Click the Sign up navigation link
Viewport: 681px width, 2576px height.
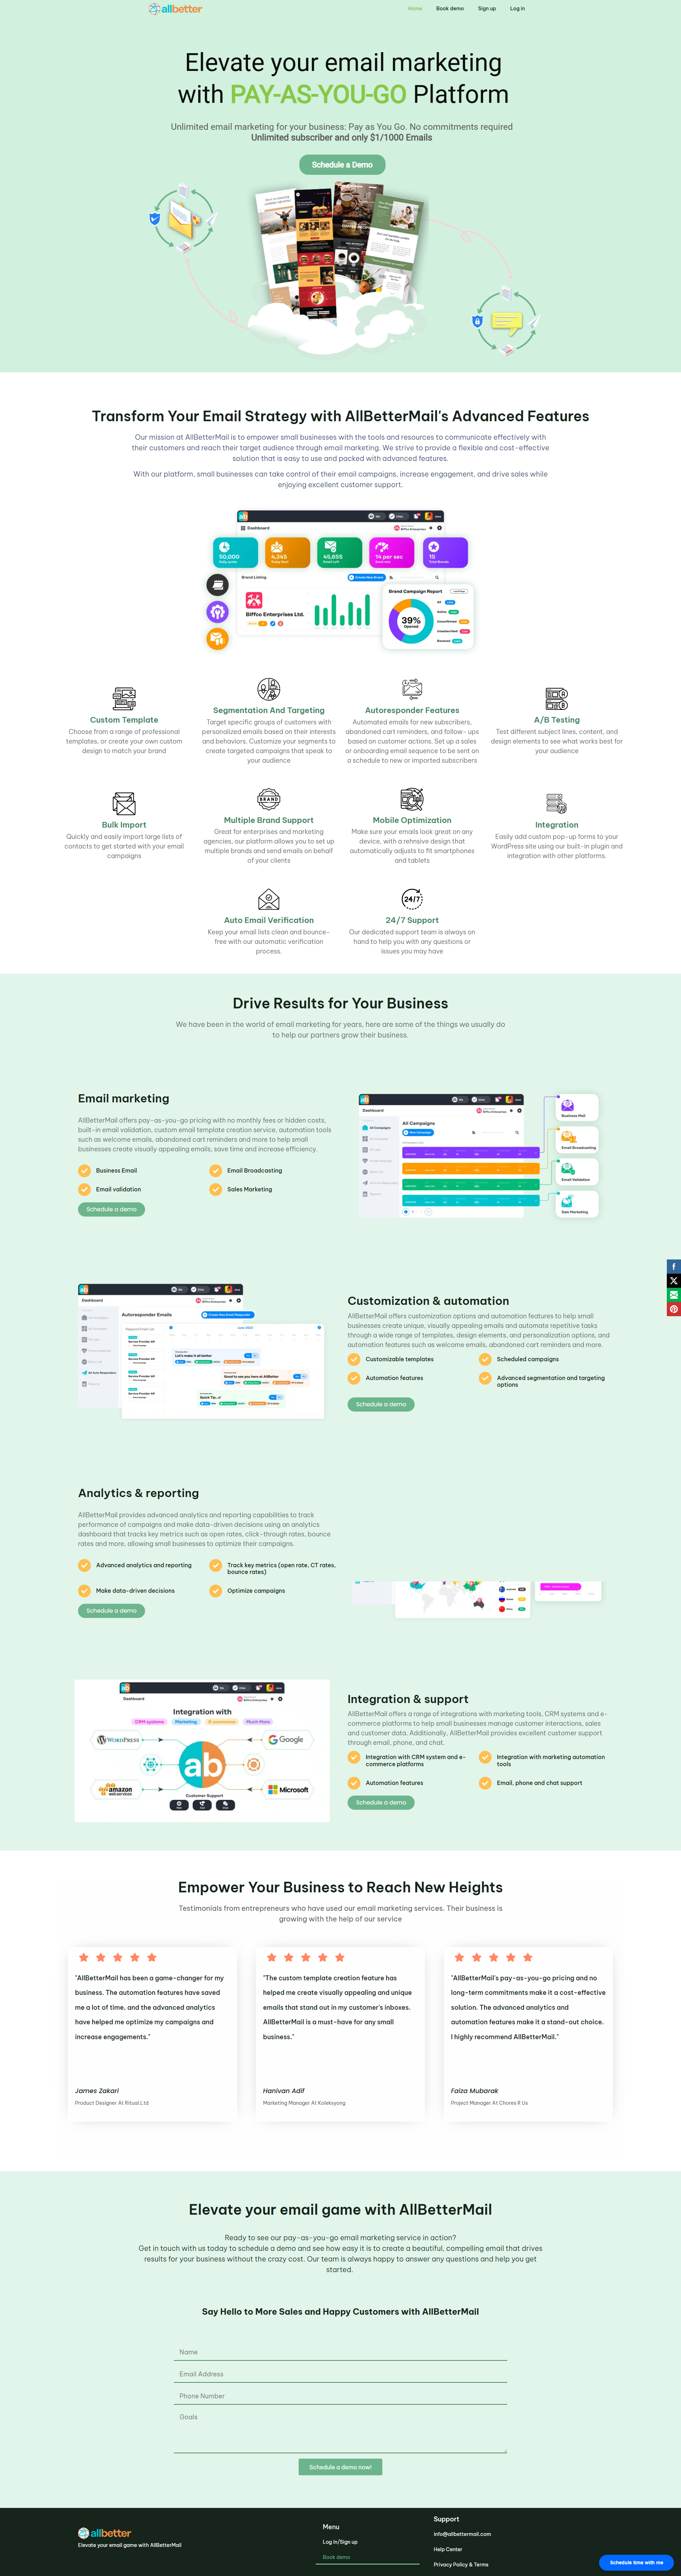pos(487,9)
